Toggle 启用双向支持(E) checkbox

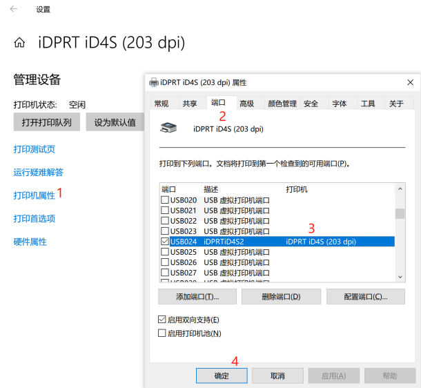pos(162,319)
